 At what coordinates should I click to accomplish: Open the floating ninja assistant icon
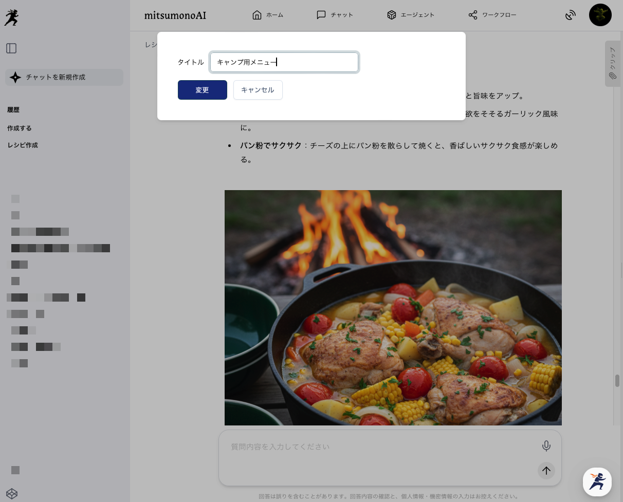coord(597,481)
